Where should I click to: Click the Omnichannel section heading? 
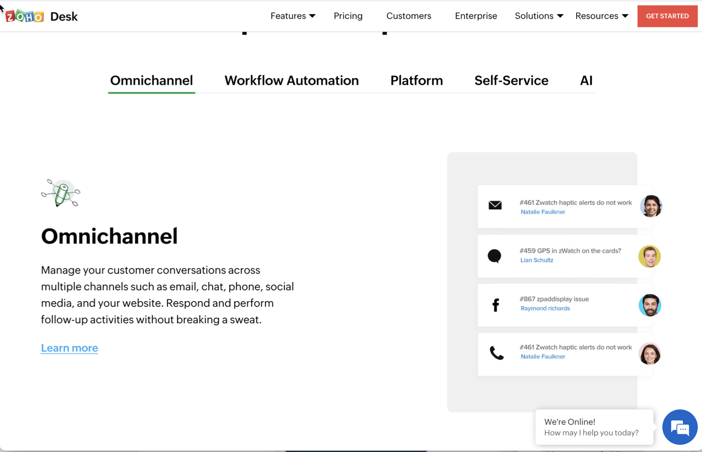pyautogui.click(x=109, y=236)
